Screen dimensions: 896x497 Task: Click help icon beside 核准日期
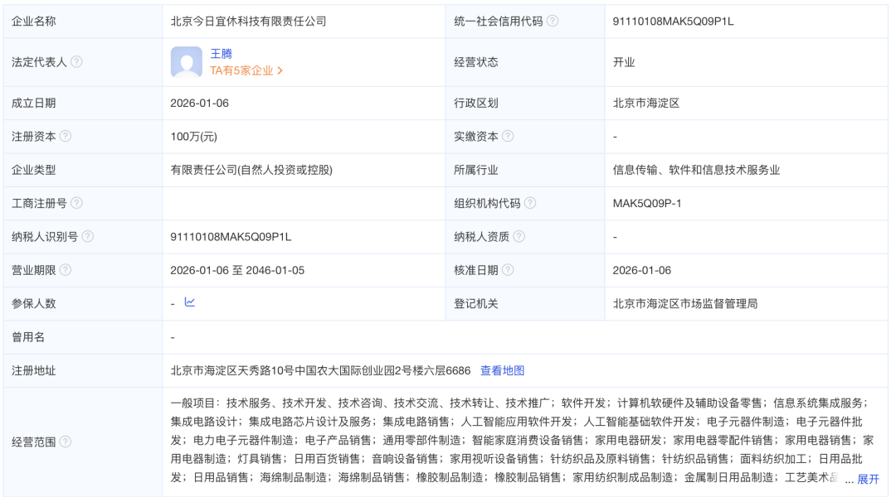click(x=508, y=270)
